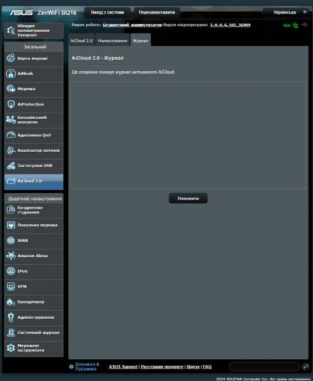The width and height of the screenshot is (313, 381).
Task: Open Батьківський контроль menu item
Action: (x=34, y=120)
